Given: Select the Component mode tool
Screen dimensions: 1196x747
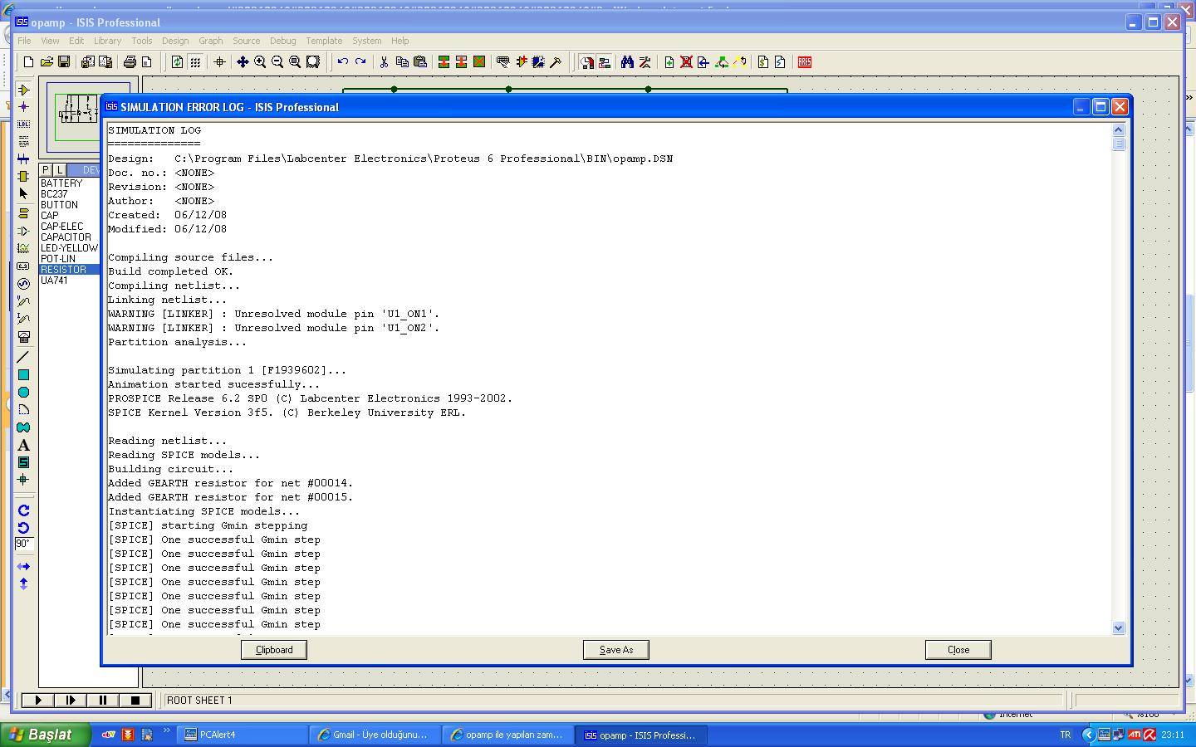Looking at the screenshot, I should [x=23, y=90].
